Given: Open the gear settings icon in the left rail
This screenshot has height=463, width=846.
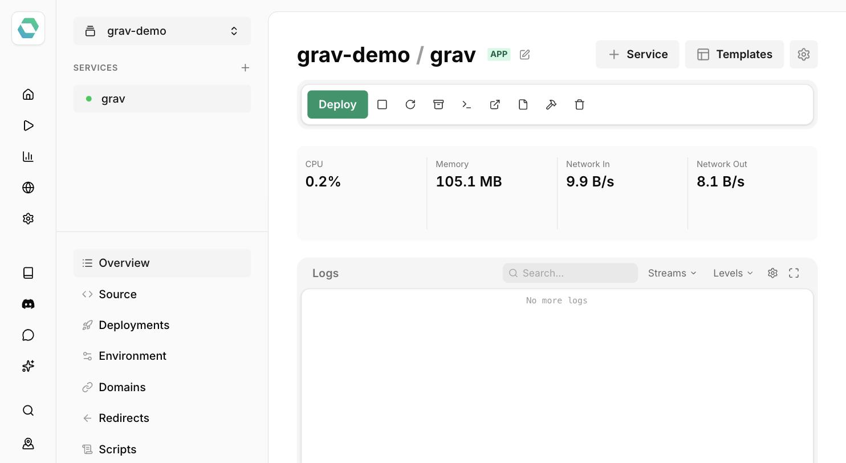Looking at the screenshot, I should 28,218.
